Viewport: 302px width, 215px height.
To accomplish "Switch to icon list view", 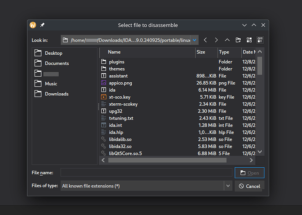I will coord(249,40).
